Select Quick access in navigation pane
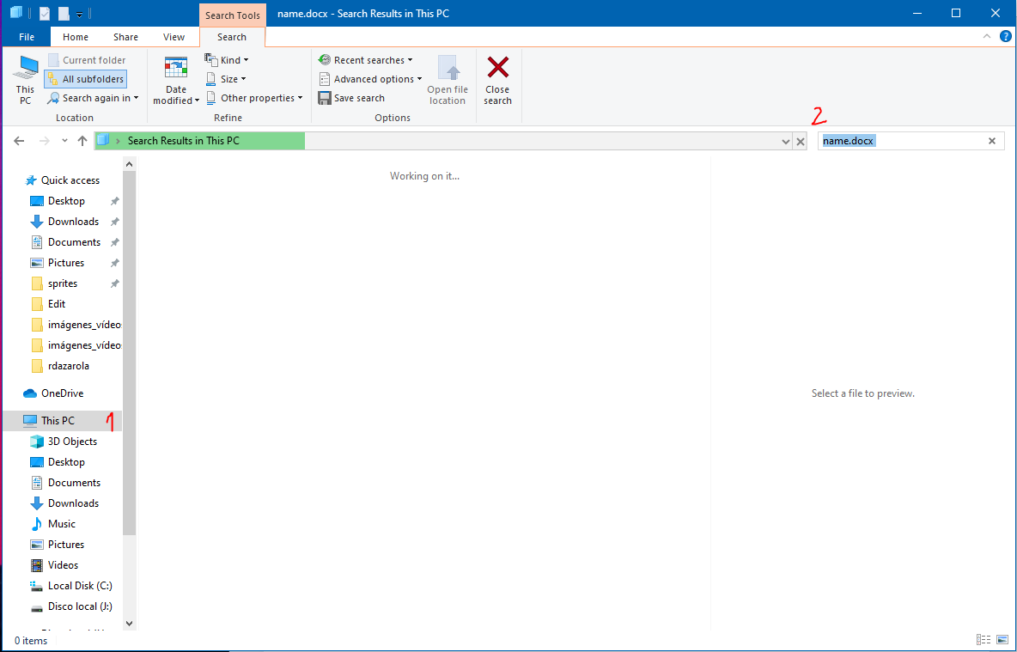1017x652 pixels. click(x=62, y=180)
